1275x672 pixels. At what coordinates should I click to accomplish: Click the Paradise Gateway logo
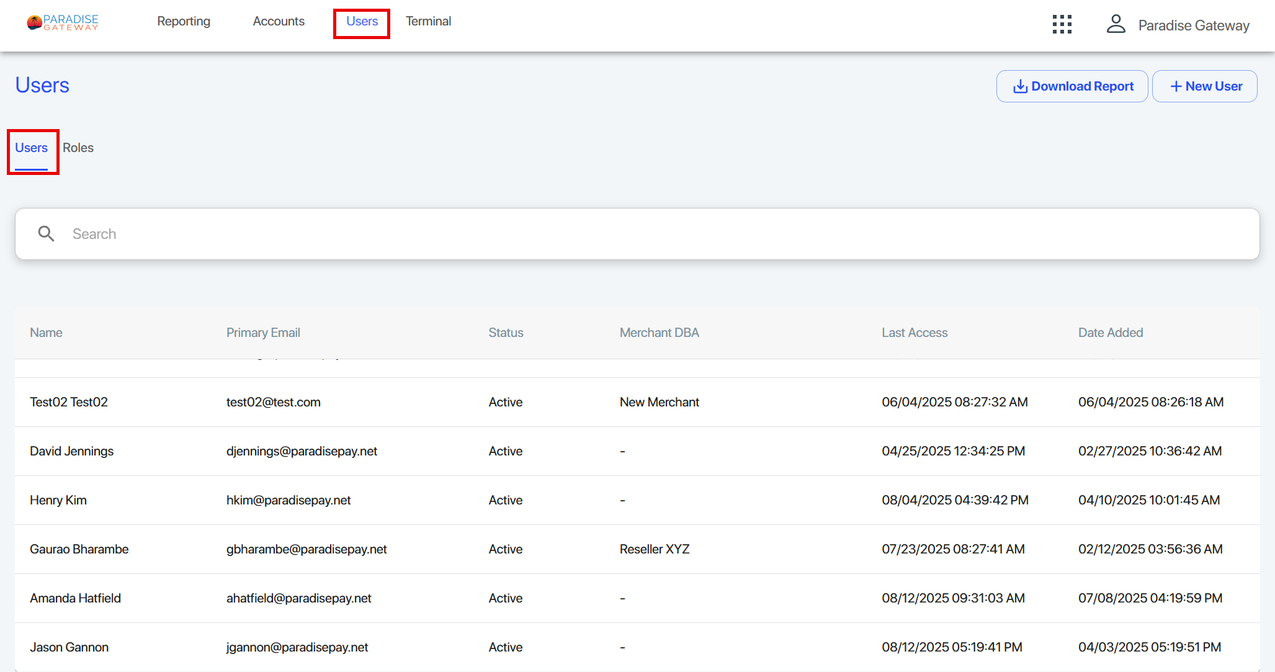[x=63, y=22]
